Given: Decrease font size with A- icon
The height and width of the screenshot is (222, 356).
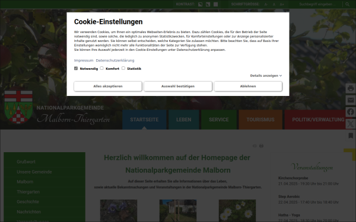Looking at the screenshot, I should pos(266,4).
